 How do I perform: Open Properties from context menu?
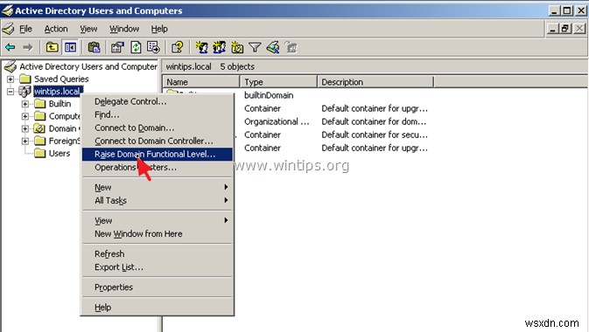158,287
